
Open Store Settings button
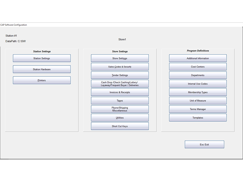coord(120,58)
